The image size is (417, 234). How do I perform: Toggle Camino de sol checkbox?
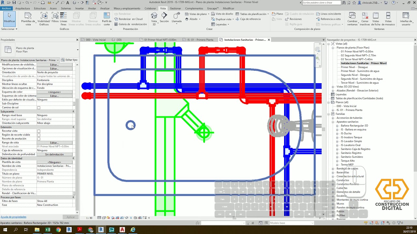[39, 108]
